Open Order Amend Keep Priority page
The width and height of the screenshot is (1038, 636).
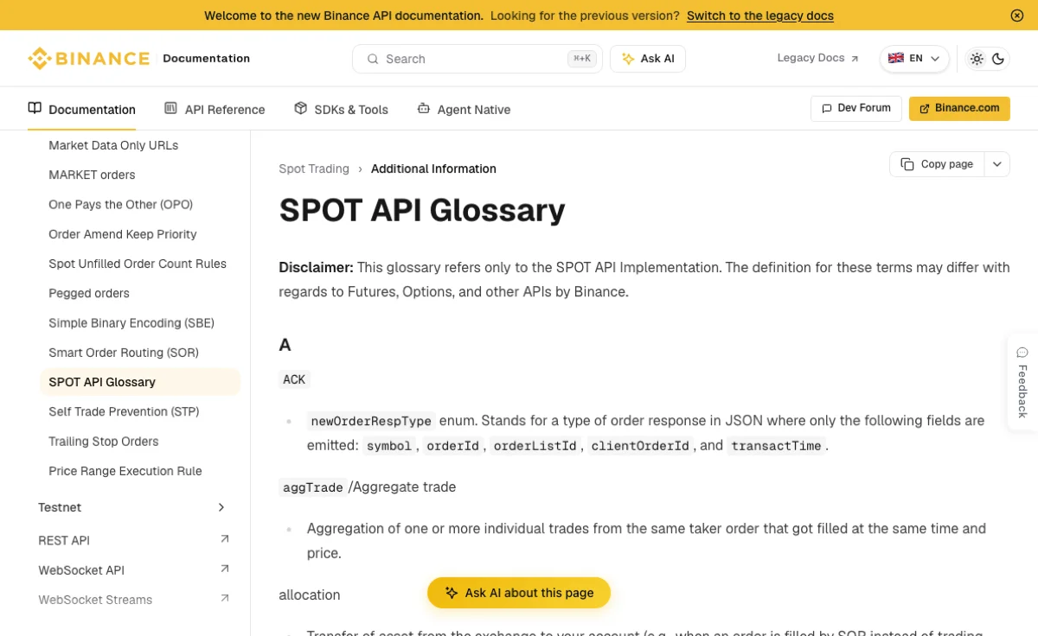(123, 234)
